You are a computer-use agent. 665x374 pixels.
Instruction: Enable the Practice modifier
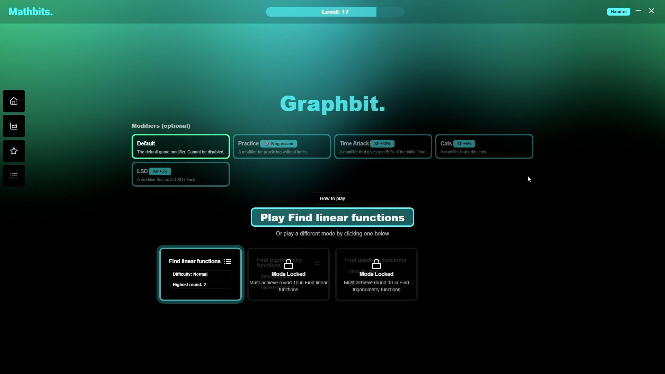(281, 146)
